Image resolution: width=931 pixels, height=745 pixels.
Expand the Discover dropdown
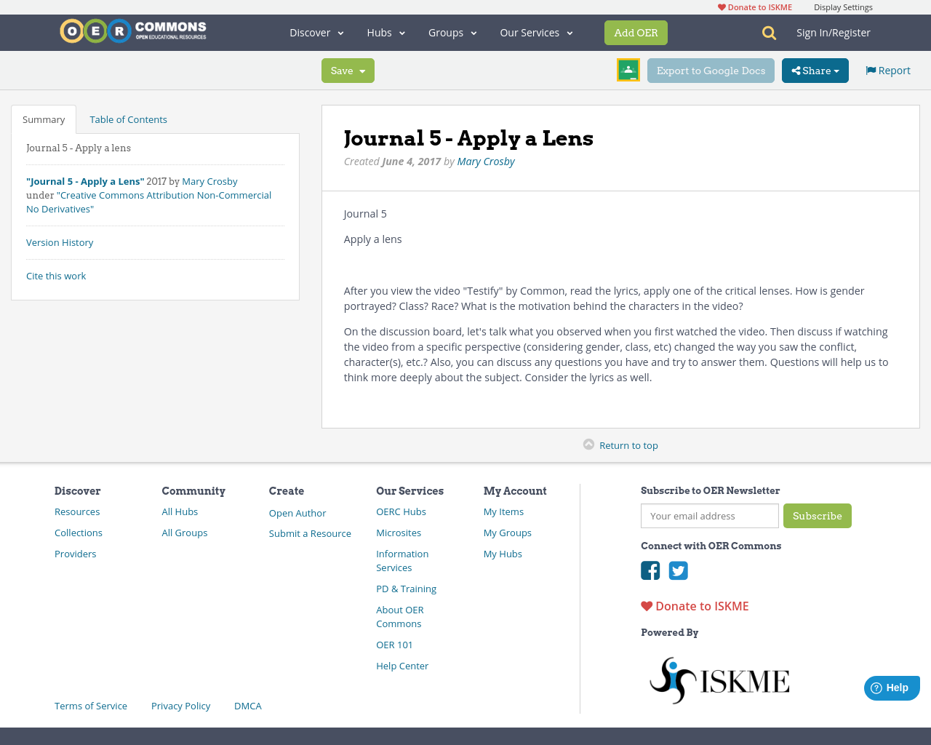coord(315,33)
